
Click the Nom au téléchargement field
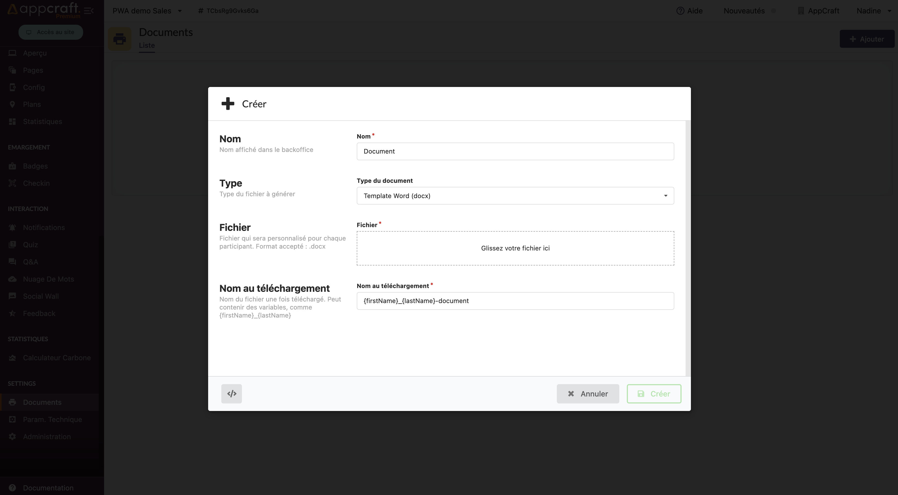click(515, 301)
